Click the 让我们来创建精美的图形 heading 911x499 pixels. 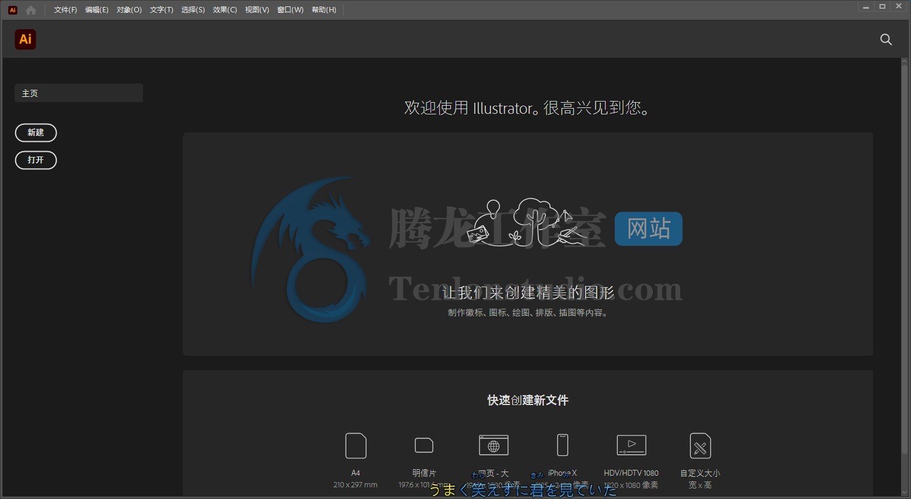(528, 292)
